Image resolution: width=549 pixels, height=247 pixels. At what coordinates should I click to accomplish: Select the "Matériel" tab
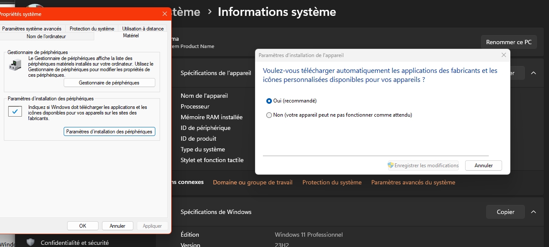coord(131,36)
